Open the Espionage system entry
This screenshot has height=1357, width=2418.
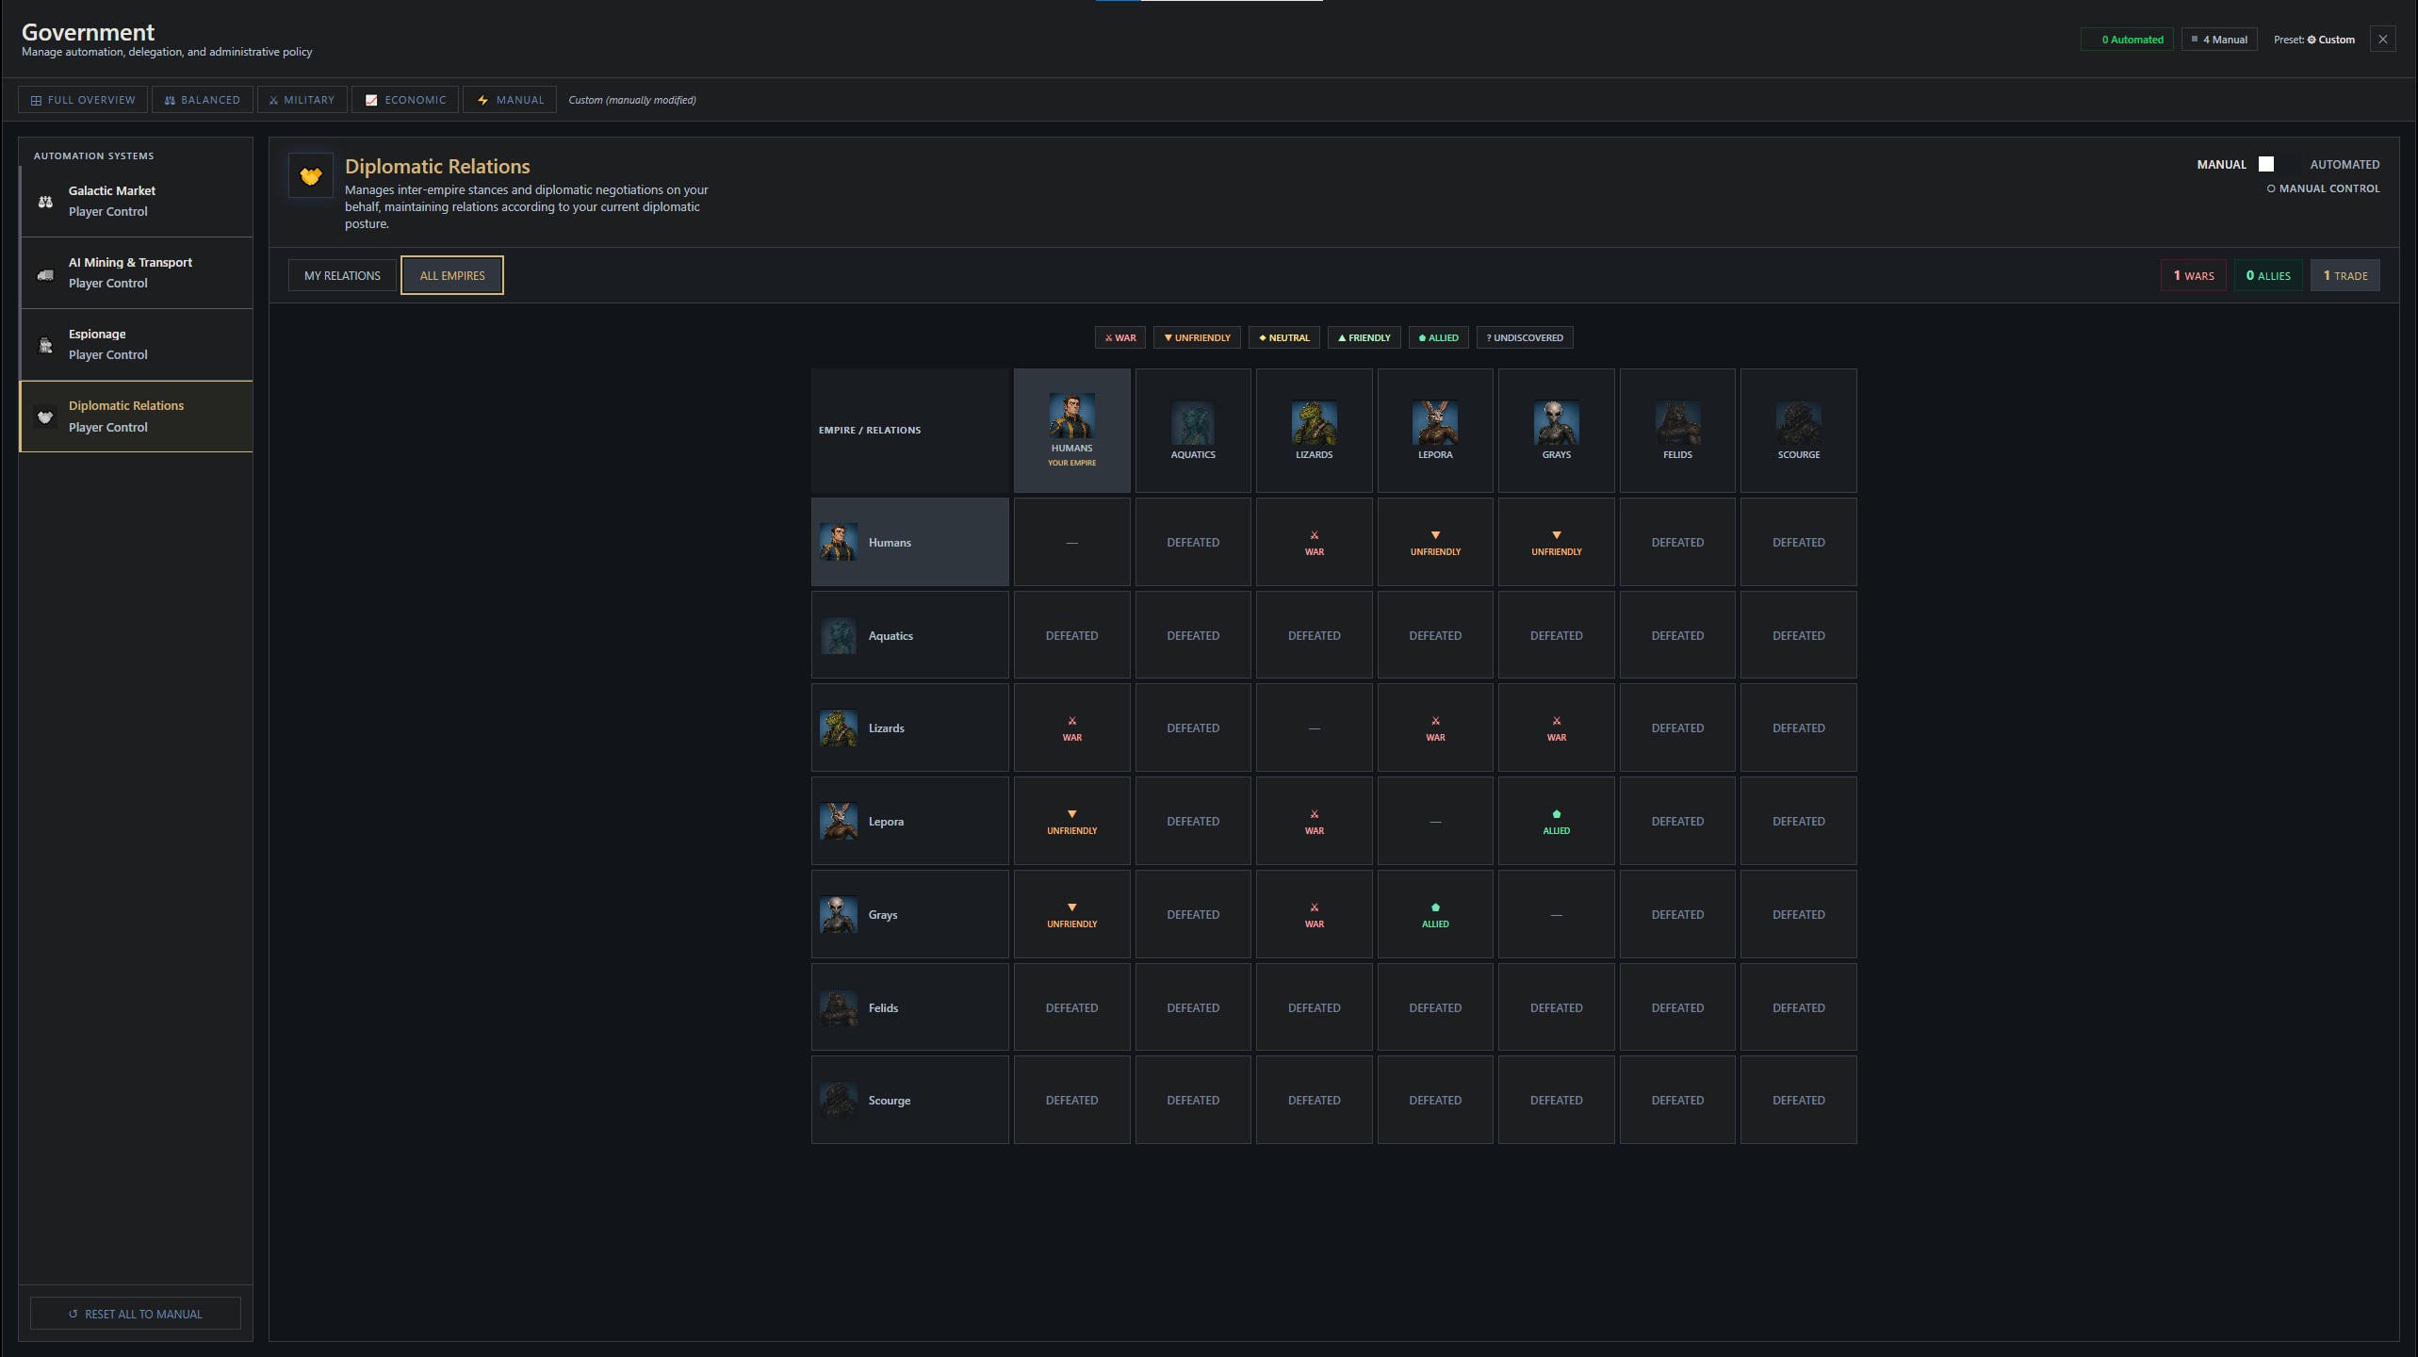137,344
